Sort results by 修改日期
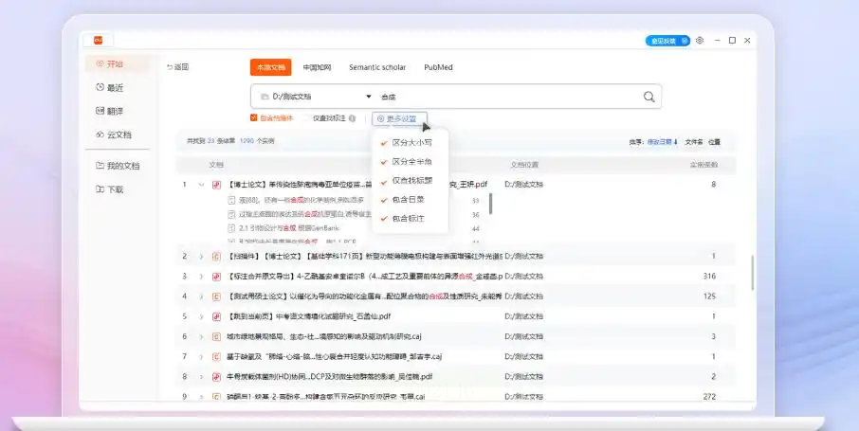The image size is (859, 431). tap(663, 142)
